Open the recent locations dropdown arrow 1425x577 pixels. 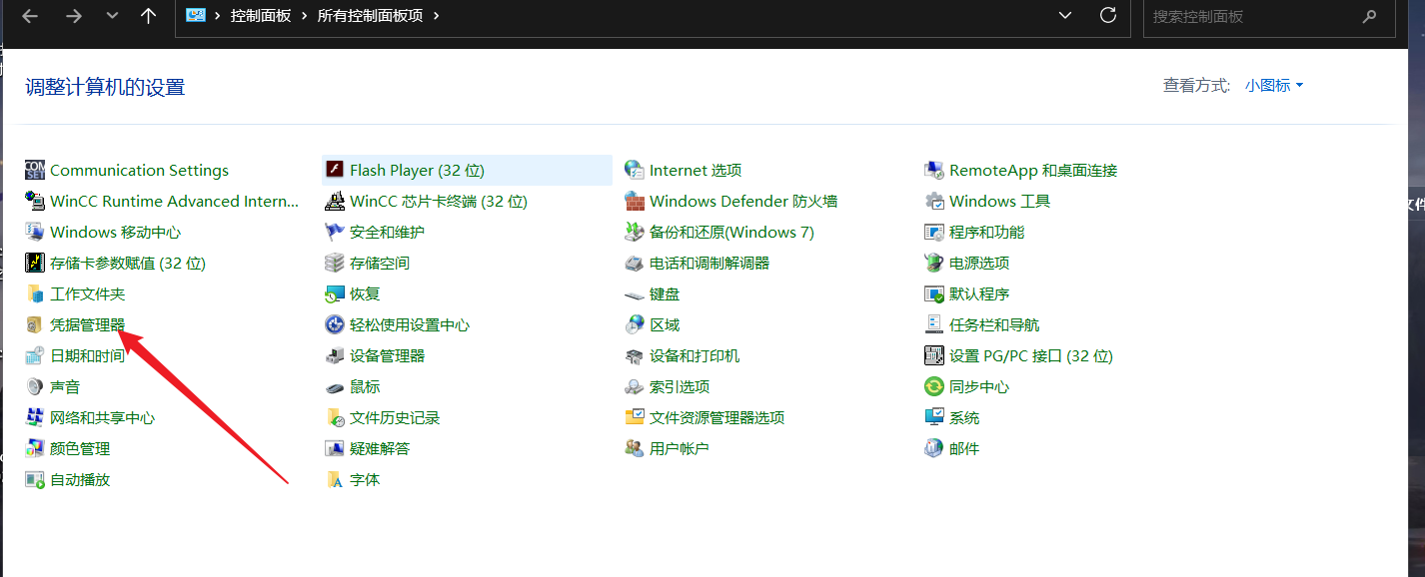tap(112, 16)
